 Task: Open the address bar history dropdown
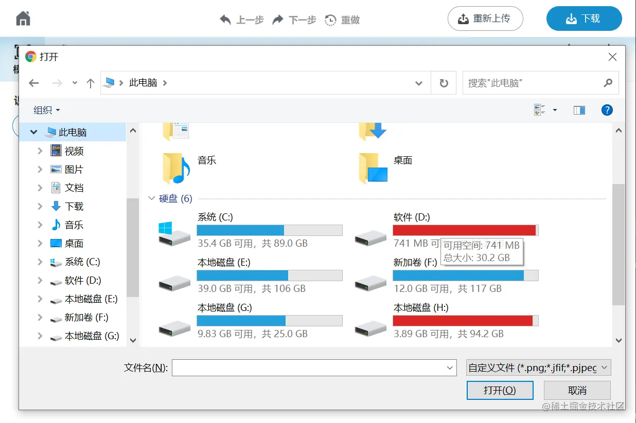[x=419, y=83]
